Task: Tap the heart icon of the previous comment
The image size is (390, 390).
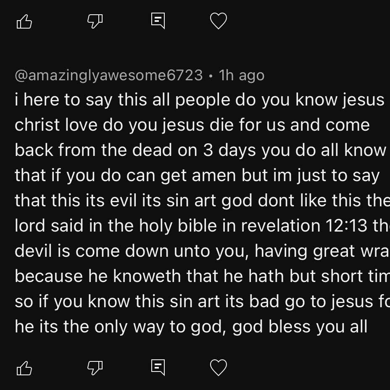Action: coord(219,21)
